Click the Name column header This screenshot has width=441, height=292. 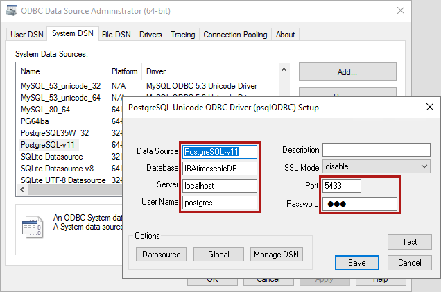point(62,71)
